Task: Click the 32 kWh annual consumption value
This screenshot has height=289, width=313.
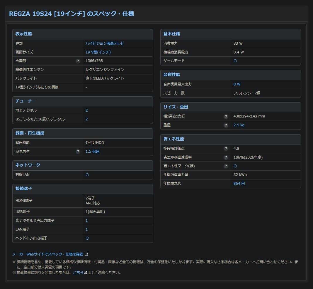Action: pyautogui.click(x=240, y=175)
